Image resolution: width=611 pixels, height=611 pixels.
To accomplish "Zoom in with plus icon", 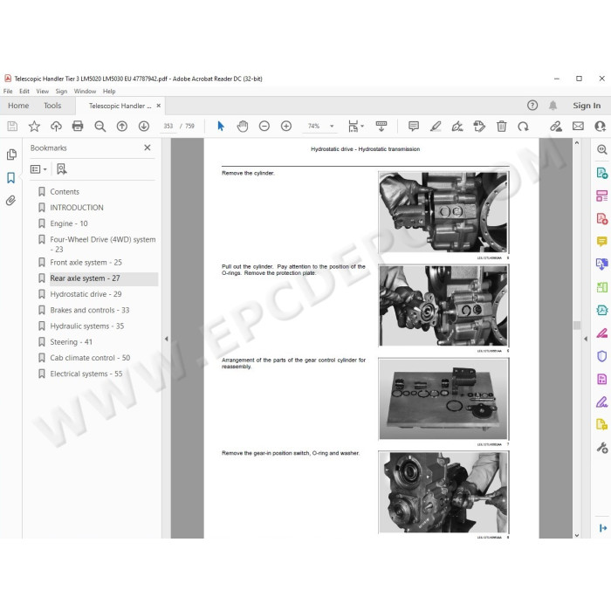I will (286, 126).
